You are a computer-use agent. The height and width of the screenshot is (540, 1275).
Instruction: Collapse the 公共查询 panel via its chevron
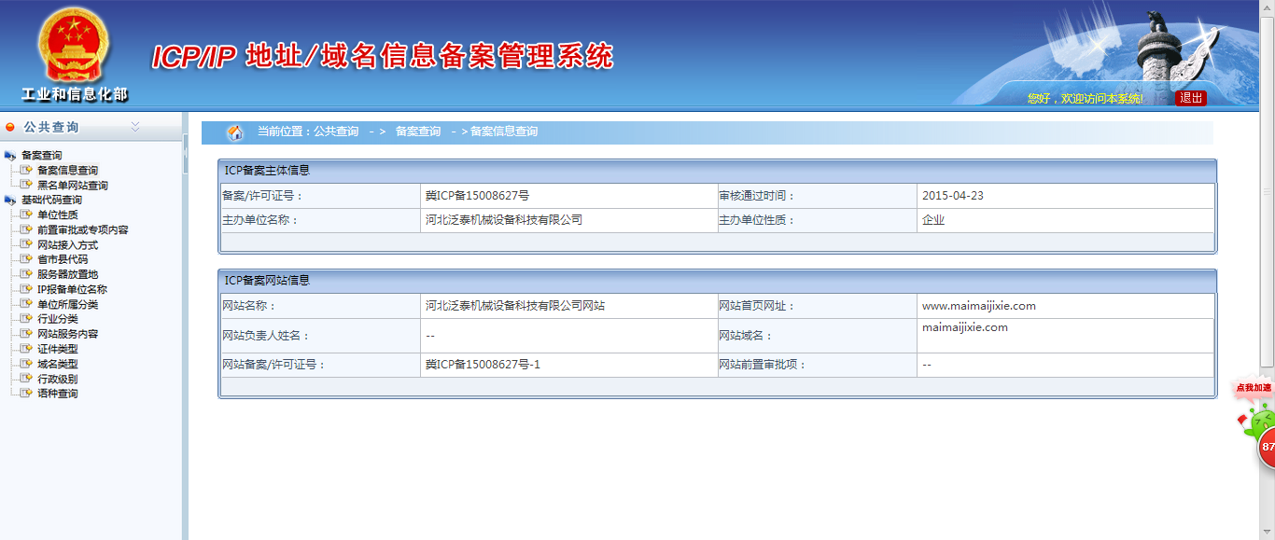(136, 126)
